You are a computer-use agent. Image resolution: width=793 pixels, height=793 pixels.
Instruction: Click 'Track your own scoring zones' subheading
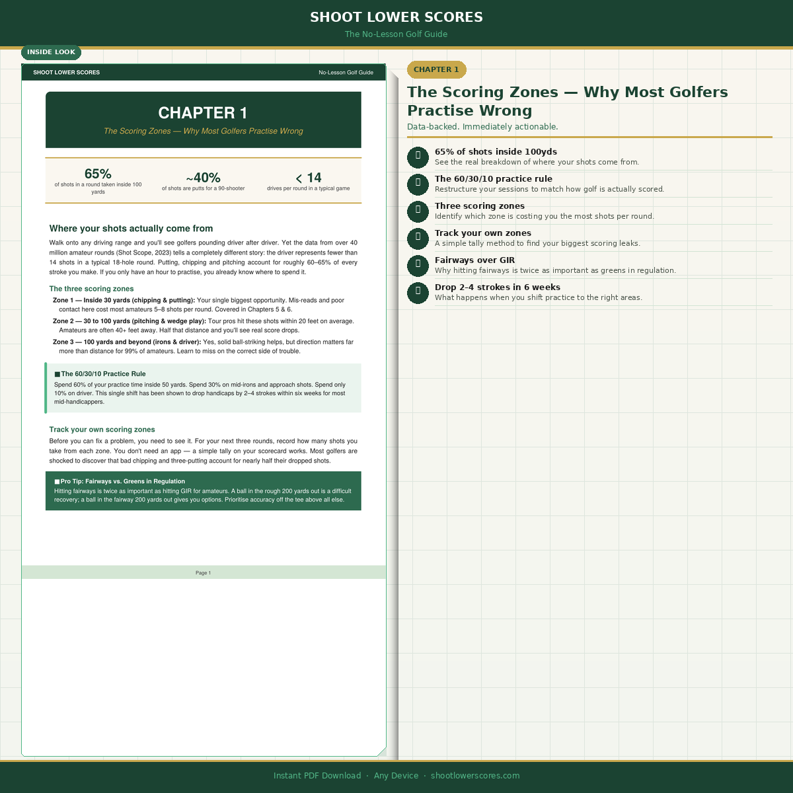tap(102, 430)
